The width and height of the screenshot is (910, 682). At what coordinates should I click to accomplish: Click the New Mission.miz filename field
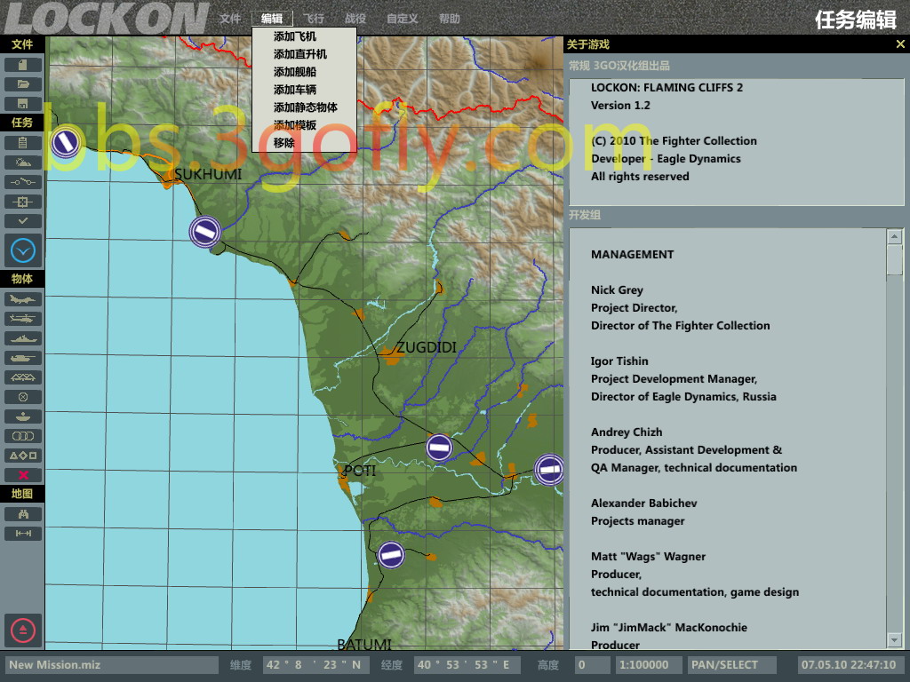coord(112,665)
